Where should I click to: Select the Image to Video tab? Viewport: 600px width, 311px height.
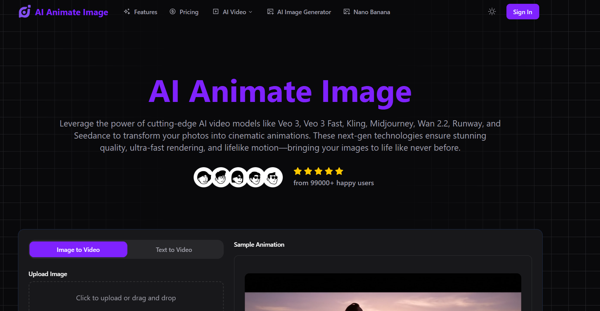(78, 249)
